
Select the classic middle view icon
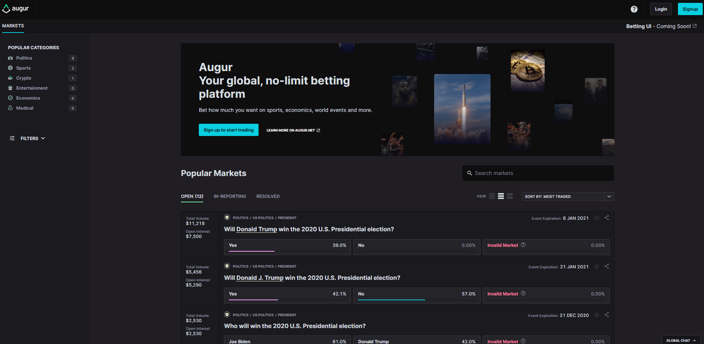point(501,196)
